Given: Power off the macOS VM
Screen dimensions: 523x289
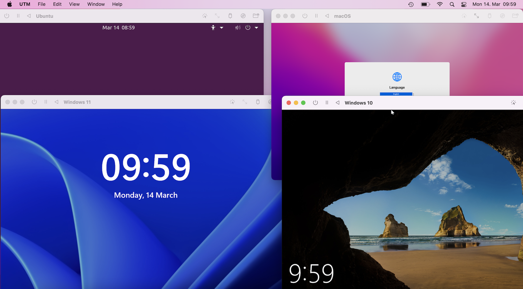Looking at the screenshot, I should click(305, 16).
